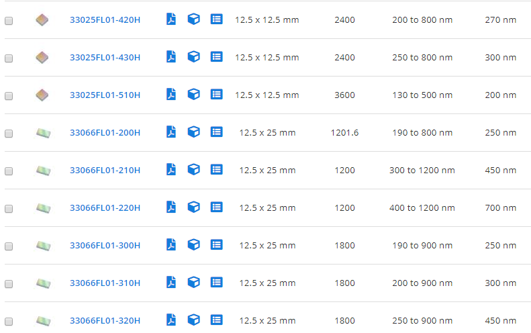
Task: Open PDF datasheet for 33066FL01-320H
Action: coord(171,320)
